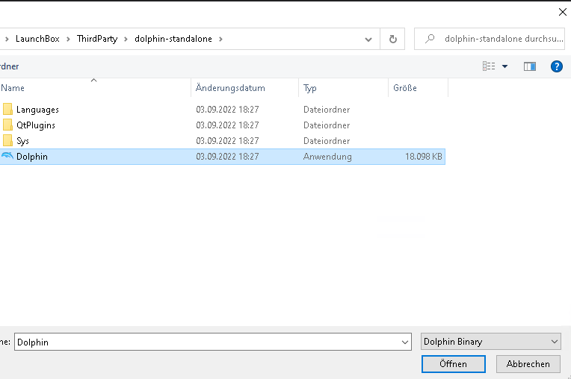The height and width of the screenshot is (379, 571).
Task: Expand the view options dropdown arrow
Action: point(505,66)
